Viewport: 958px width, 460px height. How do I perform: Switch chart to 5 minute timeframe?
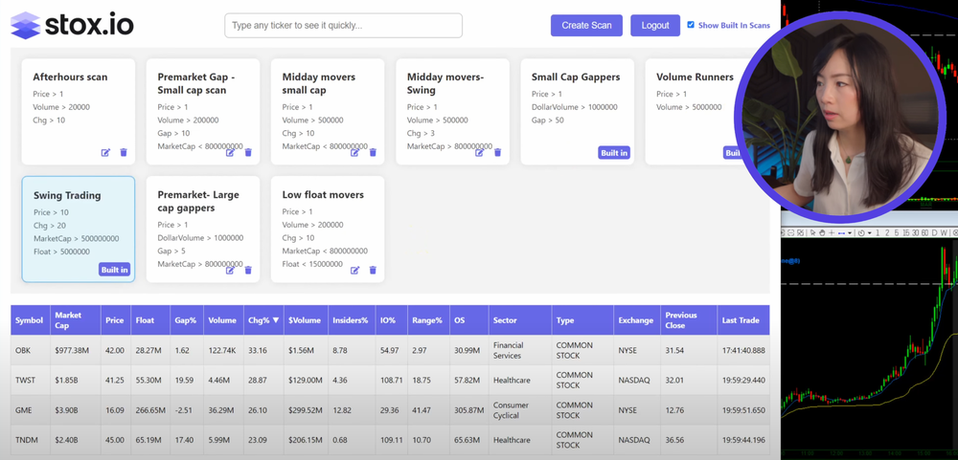coord(897,233)
